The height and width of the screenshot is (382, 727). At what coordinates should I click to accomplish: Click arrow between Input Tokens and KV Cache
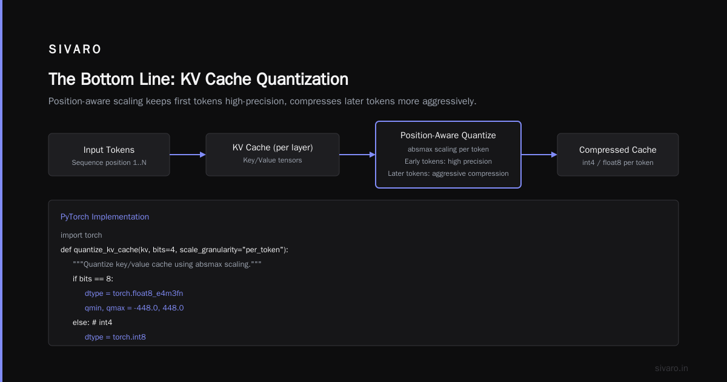[188, 155]
